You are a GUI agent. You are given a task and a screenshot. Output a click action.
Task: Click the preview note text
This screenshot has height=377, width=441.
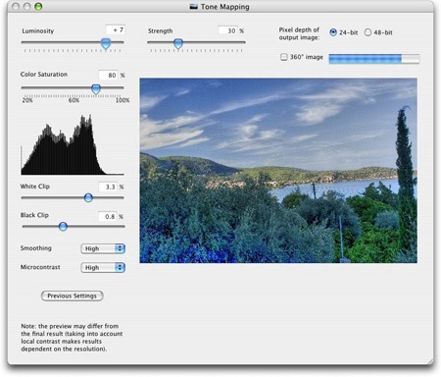click(x=72, y=338)
